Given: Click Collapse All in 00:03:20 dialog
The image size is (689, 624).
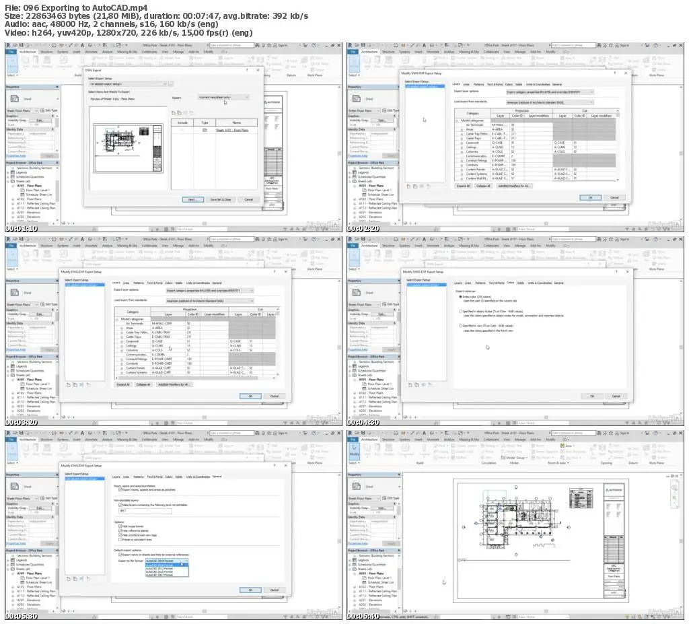Looking at the screenshot, I should pyautogui.click(x=143, y=384).
